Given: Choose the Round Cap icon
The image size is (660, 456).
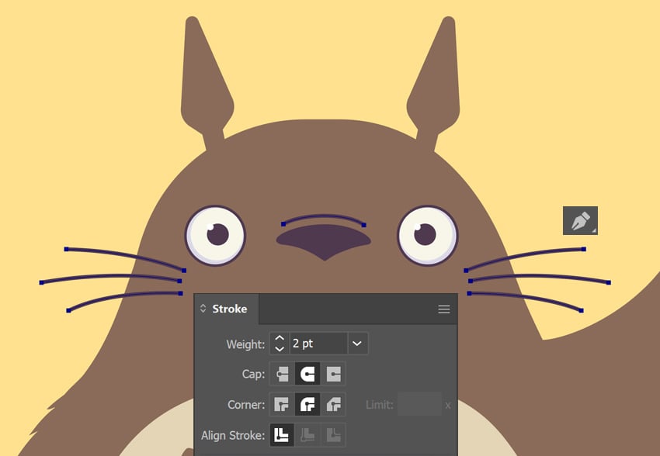Looking at the screenshot, I should (x=307, y=374).
